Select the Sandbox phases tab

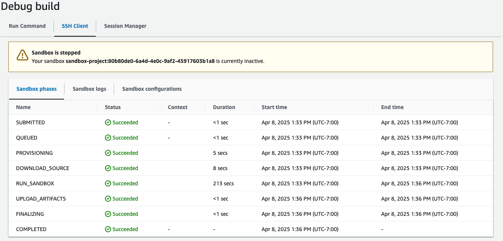36,88
